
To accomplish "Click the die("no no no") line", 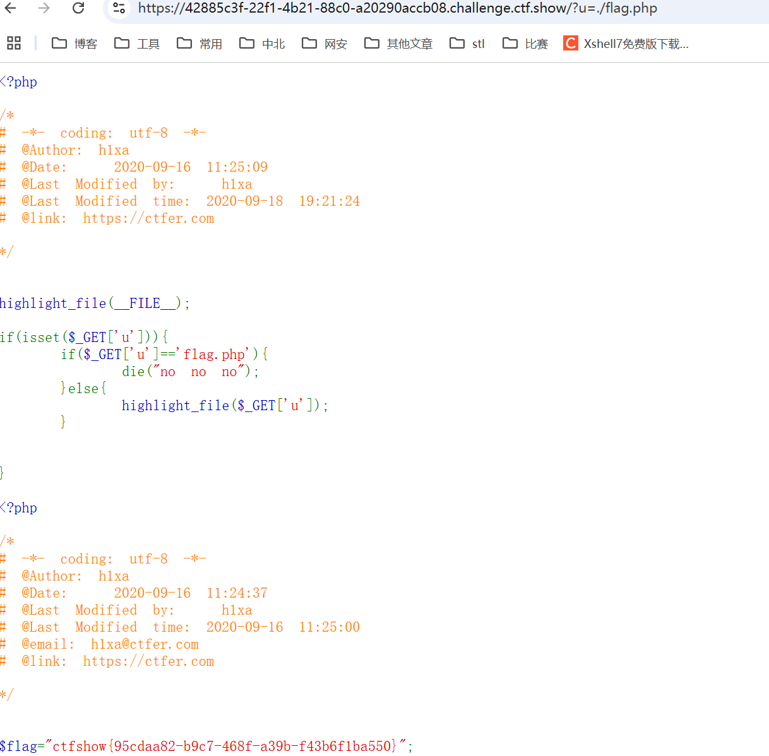I will [191, 372].
